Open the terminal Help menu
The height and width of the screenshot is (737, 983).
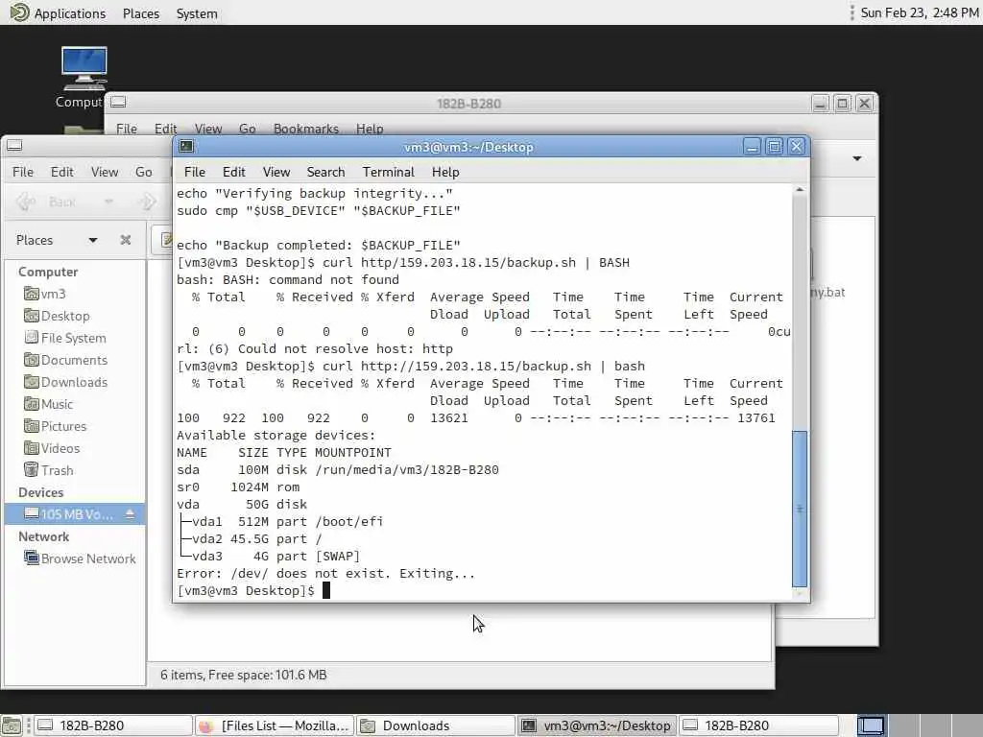coord(445,172)
